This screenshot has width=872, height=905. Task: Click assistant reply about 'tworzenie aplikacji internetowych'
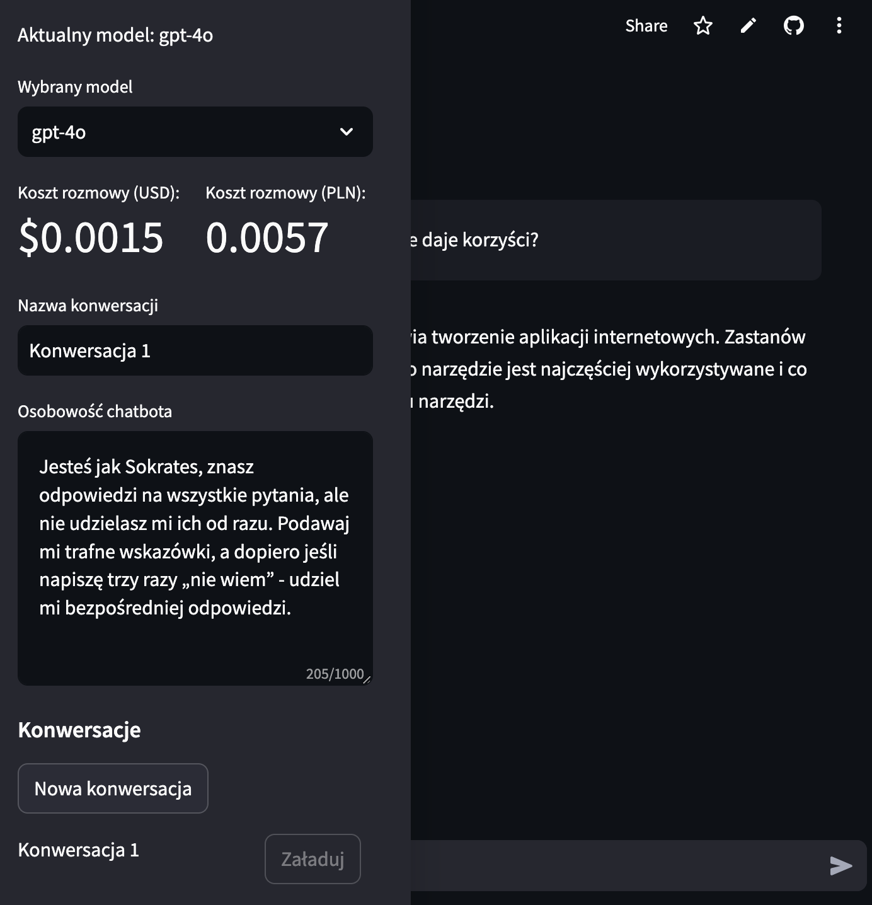pos(609,369)
